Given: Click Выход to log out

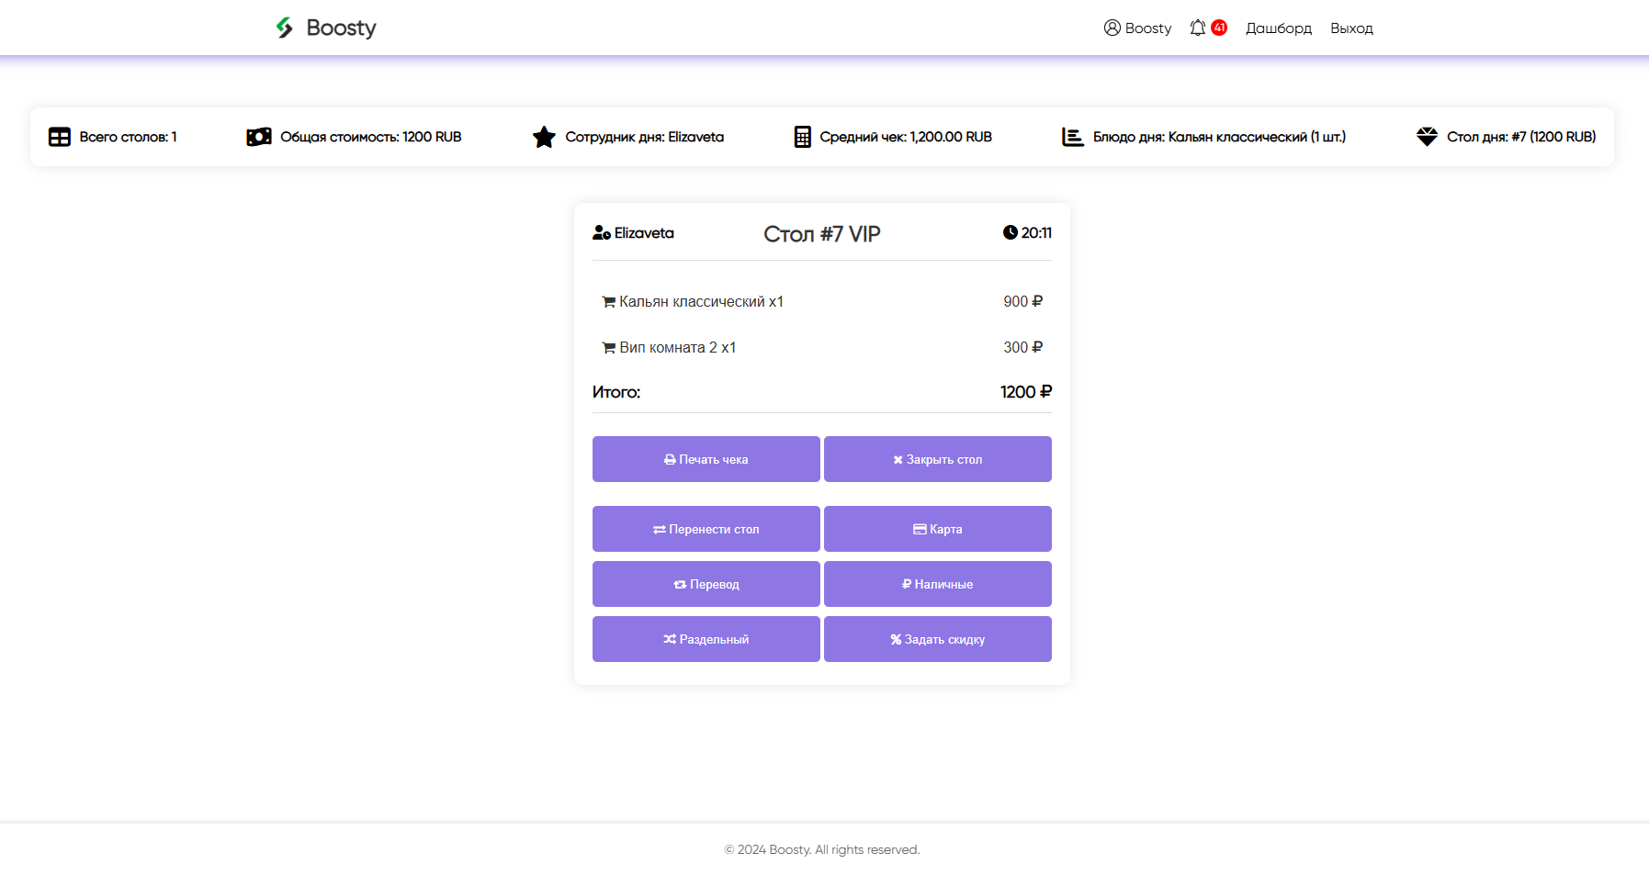Looking at the screenshot, I should pyautogui.click(x=1351, y=28).
